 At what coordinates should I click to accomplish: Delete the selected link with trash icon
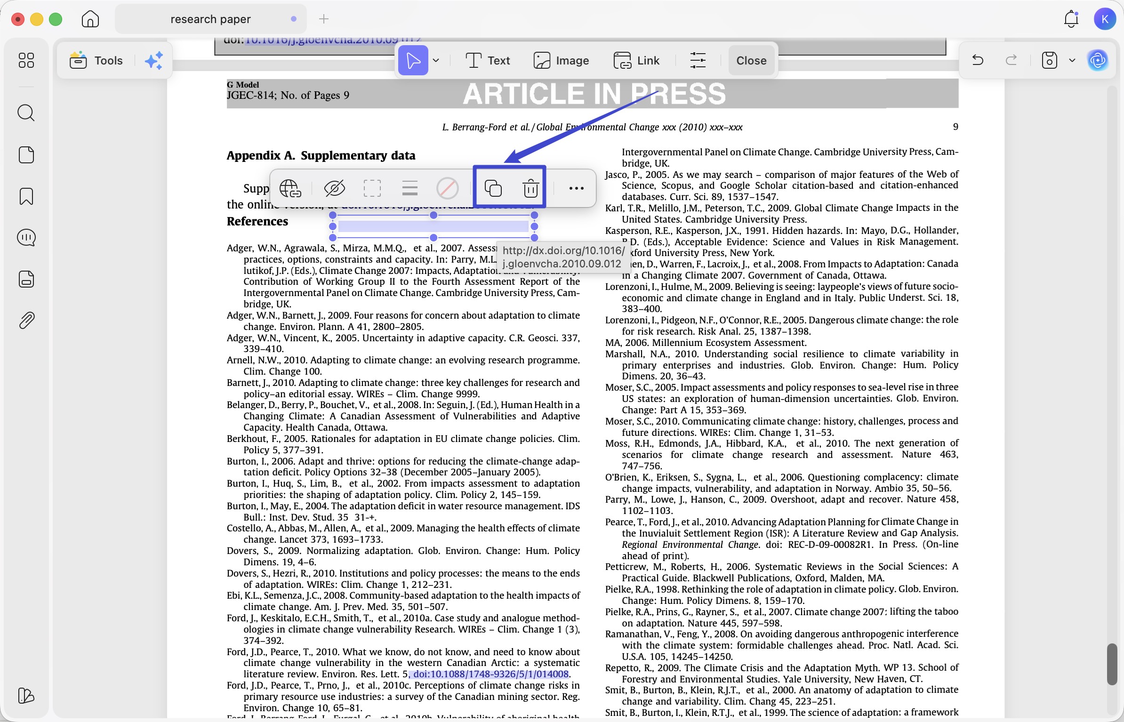[x=530, y=188]
